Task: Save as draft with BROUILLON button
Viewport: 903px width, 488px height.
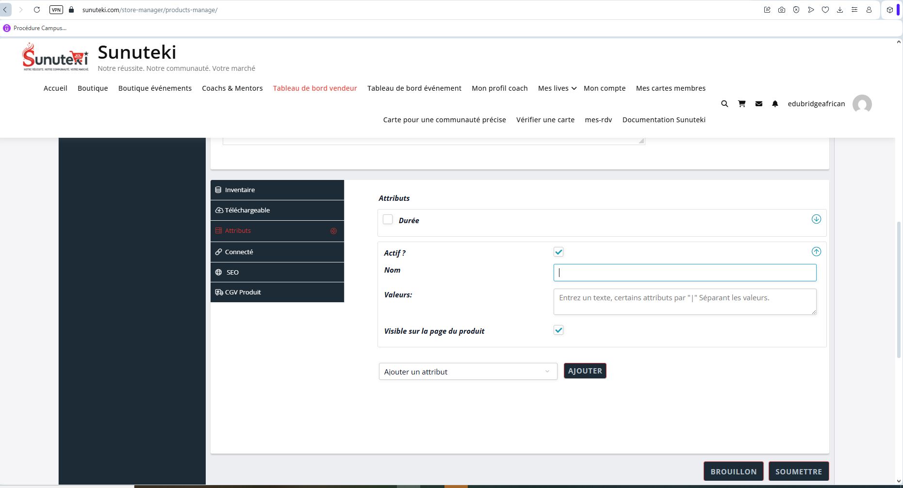Action: [x=733, y=472]
